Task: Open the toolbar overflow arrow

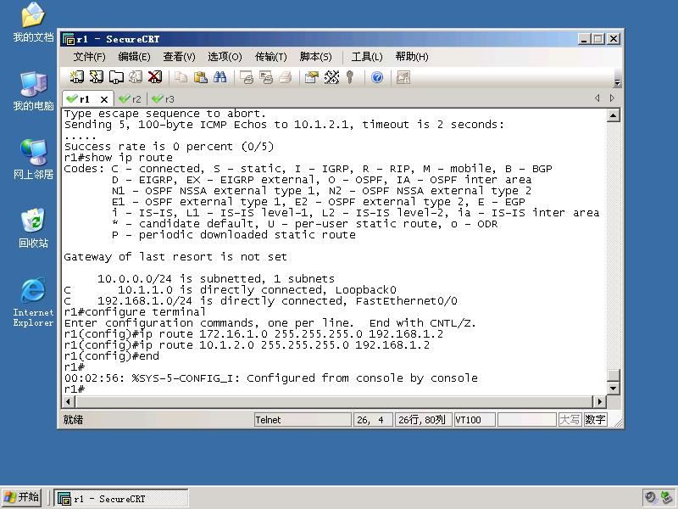Action: [617, 82]
